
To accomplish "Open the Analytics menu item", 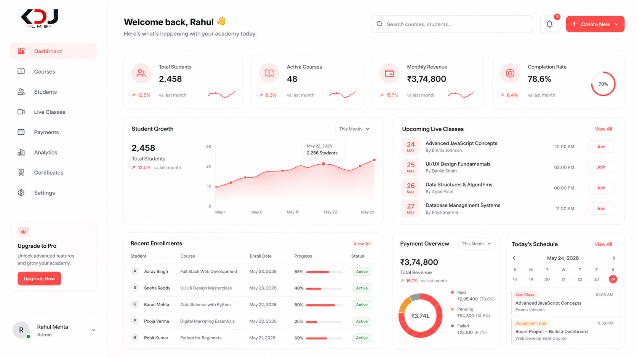I will [53, 152].
